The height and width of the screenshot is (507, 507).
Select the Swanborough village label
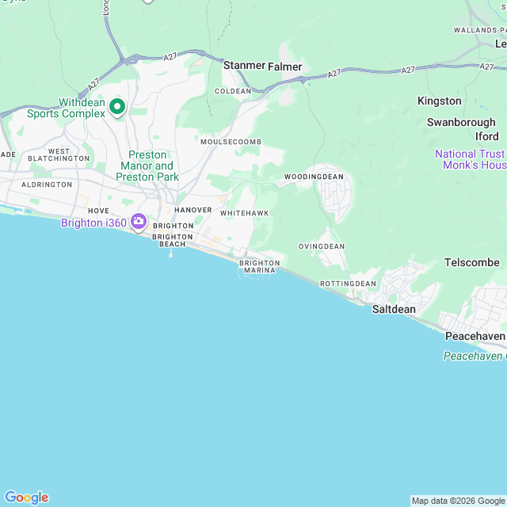461,122
